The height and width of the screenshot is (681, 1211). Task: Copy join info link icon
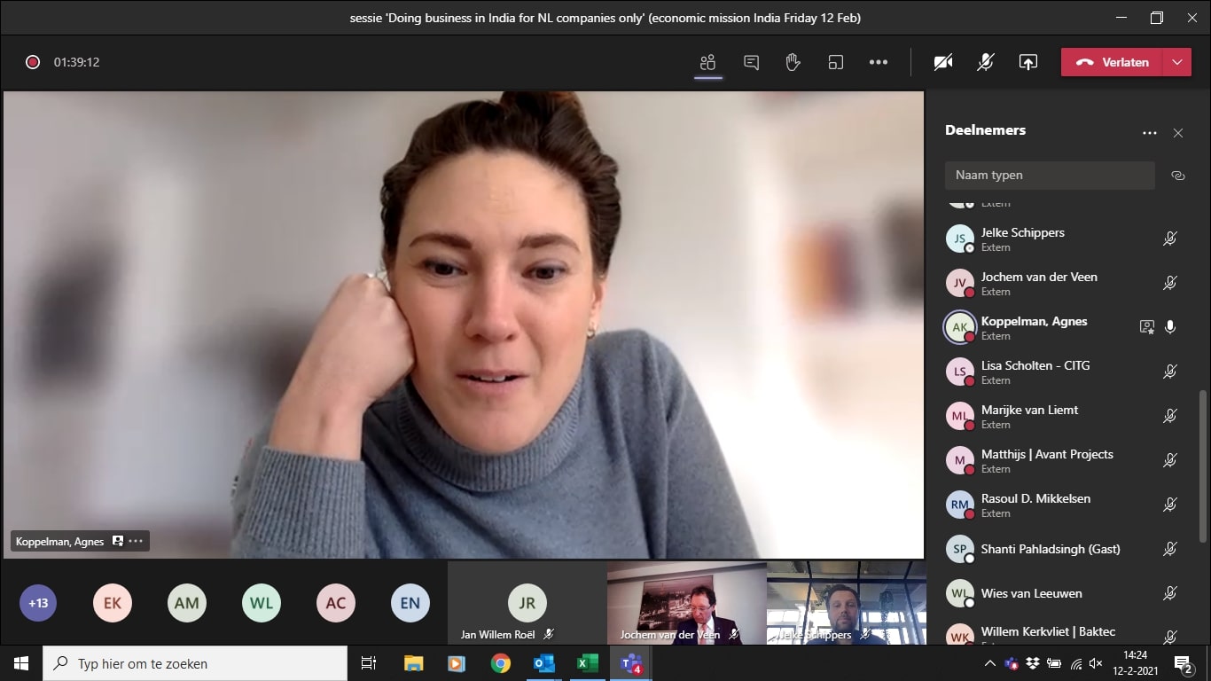(1177, 176)
